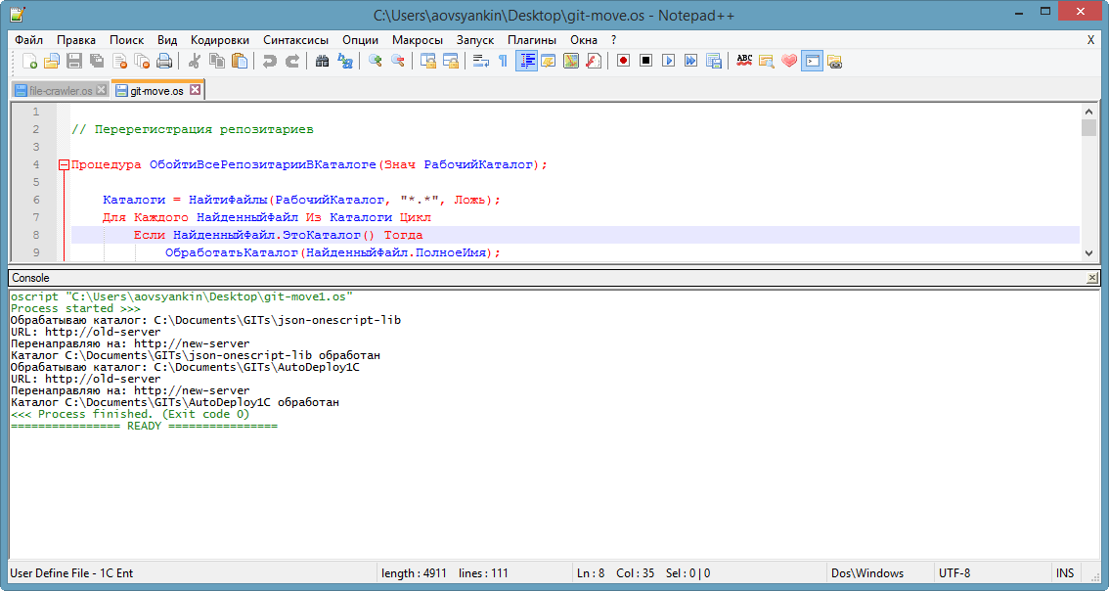This screenshot has width=1109, height=591.
Task: Open the Кодировки menu
Action: (x=220, y=40)
